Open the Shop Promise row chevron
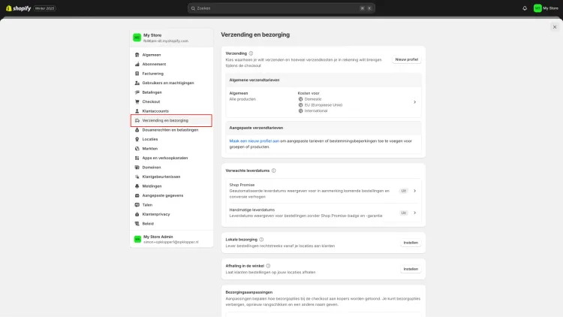563x317 pixels. point(414,191)
